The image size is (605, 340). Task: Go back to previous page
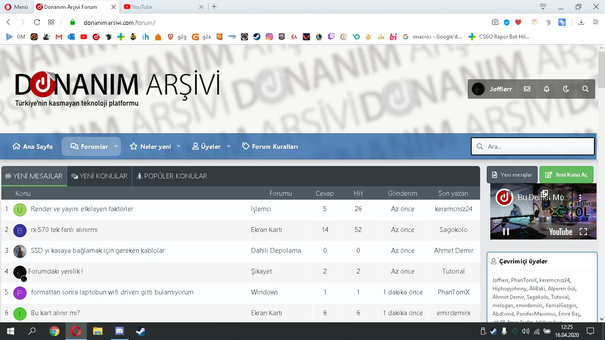pyautogui.click(x=8, y=22)
